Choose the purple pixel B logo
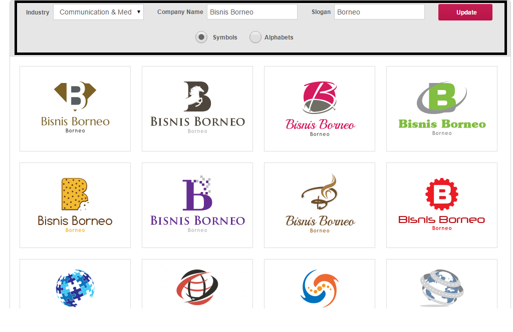The height and width of the screenshot is (332, 513). click(x=197, y=205)
